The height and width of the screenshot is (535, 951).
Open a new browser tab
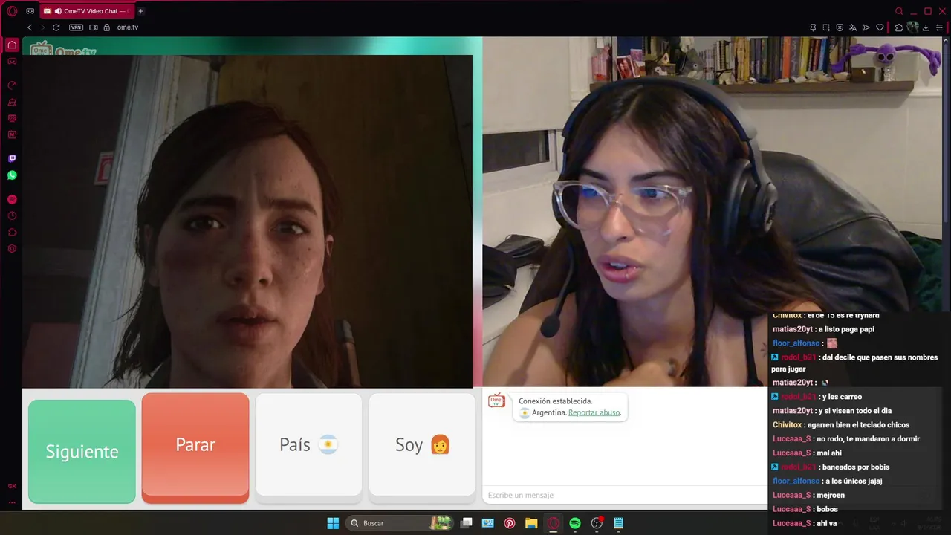[141, 11]
